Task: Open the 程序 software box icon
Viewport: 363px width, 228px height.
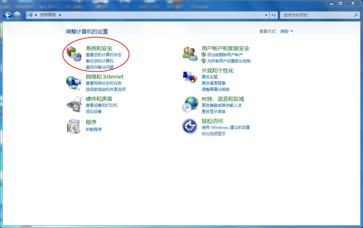Action: pos(74,126)
